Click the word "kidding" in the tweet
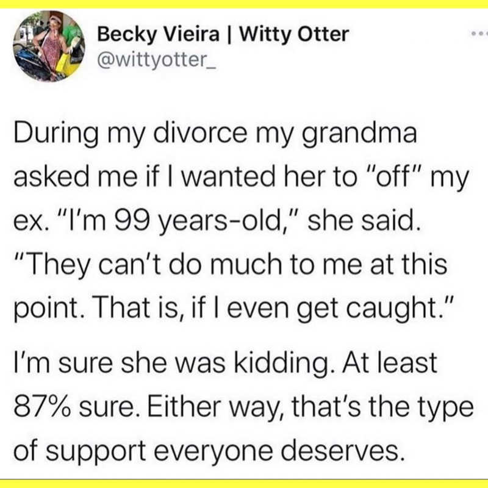The height and width of the screenshot is (488, 488). [285, 365]
